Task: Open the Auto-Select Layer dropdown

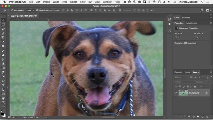Action: (30, 10)
